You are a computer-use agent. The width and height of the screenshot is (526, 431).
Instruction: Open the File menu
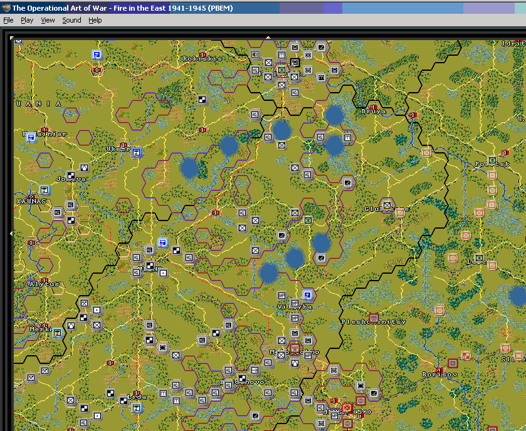pos(8,20)
